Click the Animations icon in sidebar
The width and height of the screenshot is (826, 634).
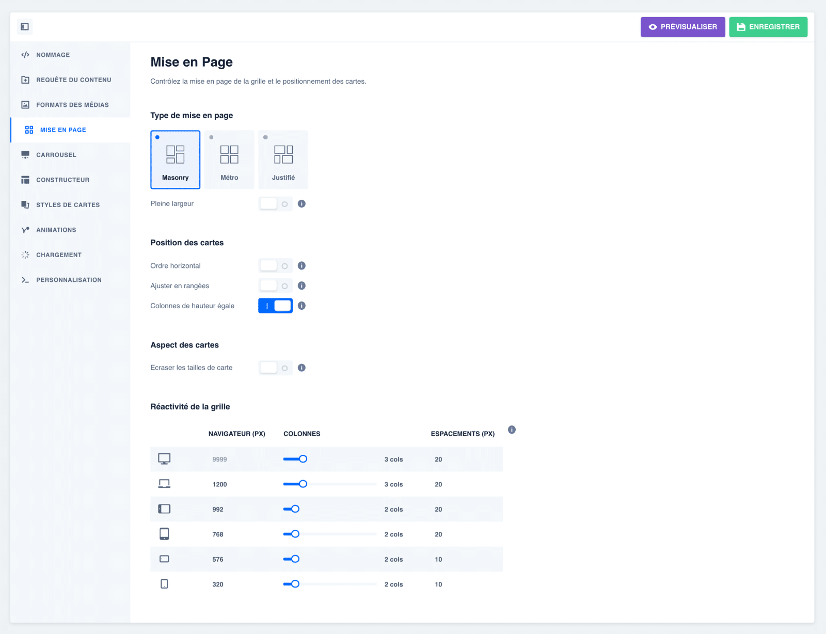pos(25,230)
